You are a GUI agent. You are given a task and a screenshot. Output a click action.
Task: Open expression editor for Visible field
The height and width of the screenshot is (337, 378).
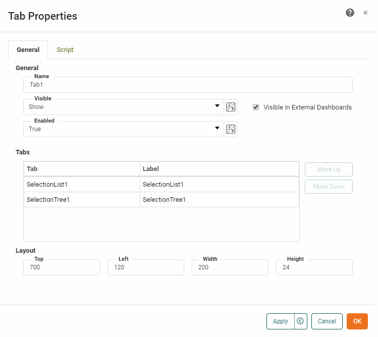tap(231, 107)
